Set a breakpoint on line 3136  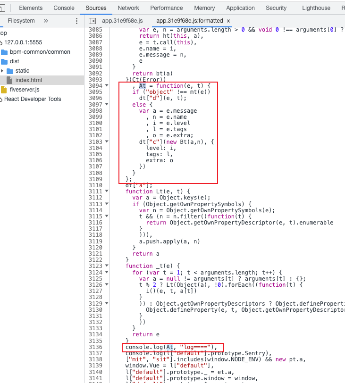[x=95, y=348]
